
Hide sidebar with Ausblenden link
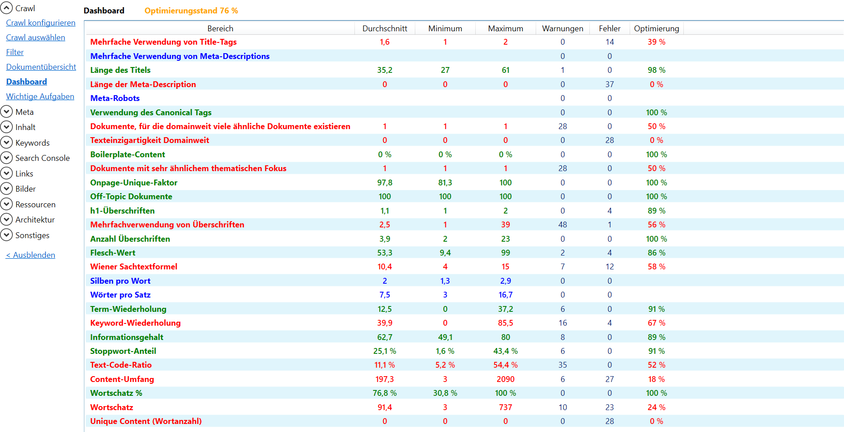(x=30, y=255)
